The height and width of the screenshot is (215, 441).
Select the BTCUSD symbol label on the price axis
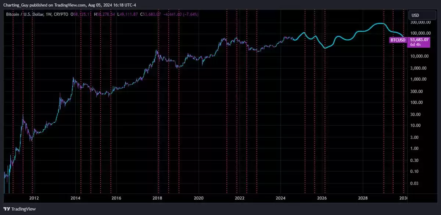[x=398, y=40]
